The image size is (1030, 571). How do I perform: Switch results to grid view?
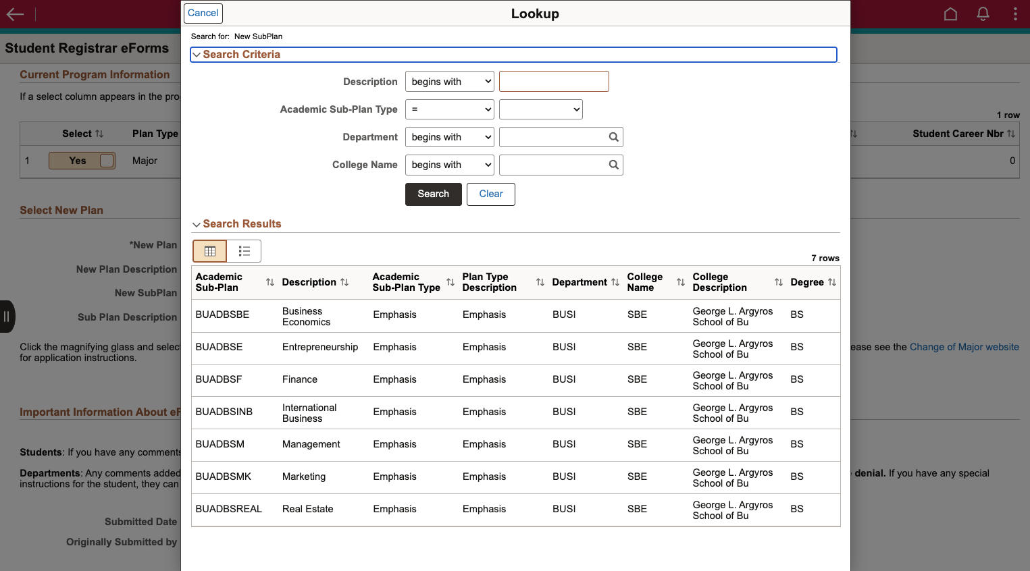(x=210, y=251)
